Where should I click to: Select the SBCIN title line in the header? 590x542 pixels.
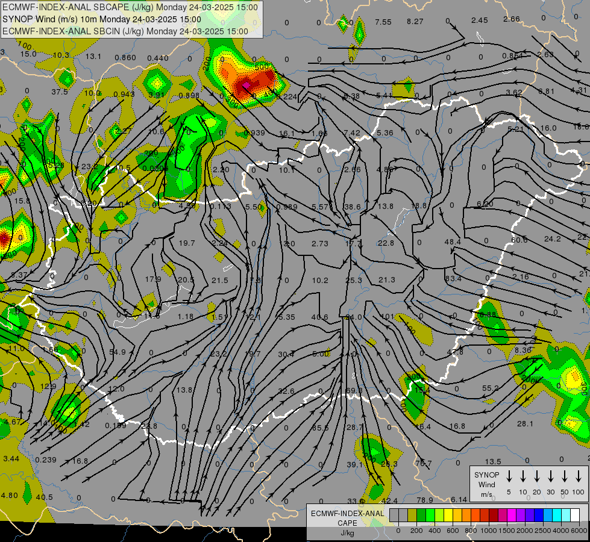(x=125, y=31)
